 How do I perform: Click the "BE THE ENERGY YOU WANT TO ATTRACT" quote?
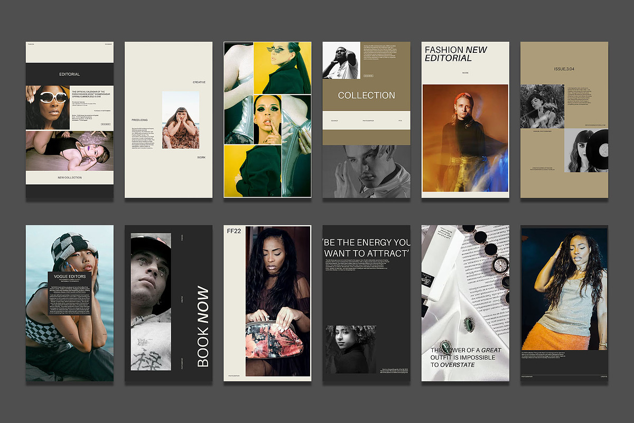(366, 247)
